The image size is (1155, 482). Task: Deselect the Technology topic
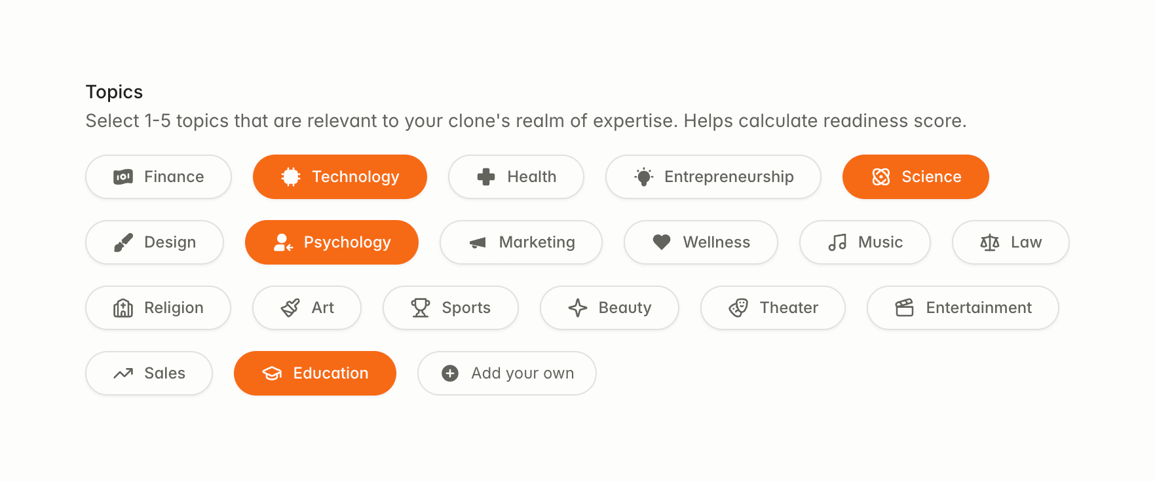339,177
